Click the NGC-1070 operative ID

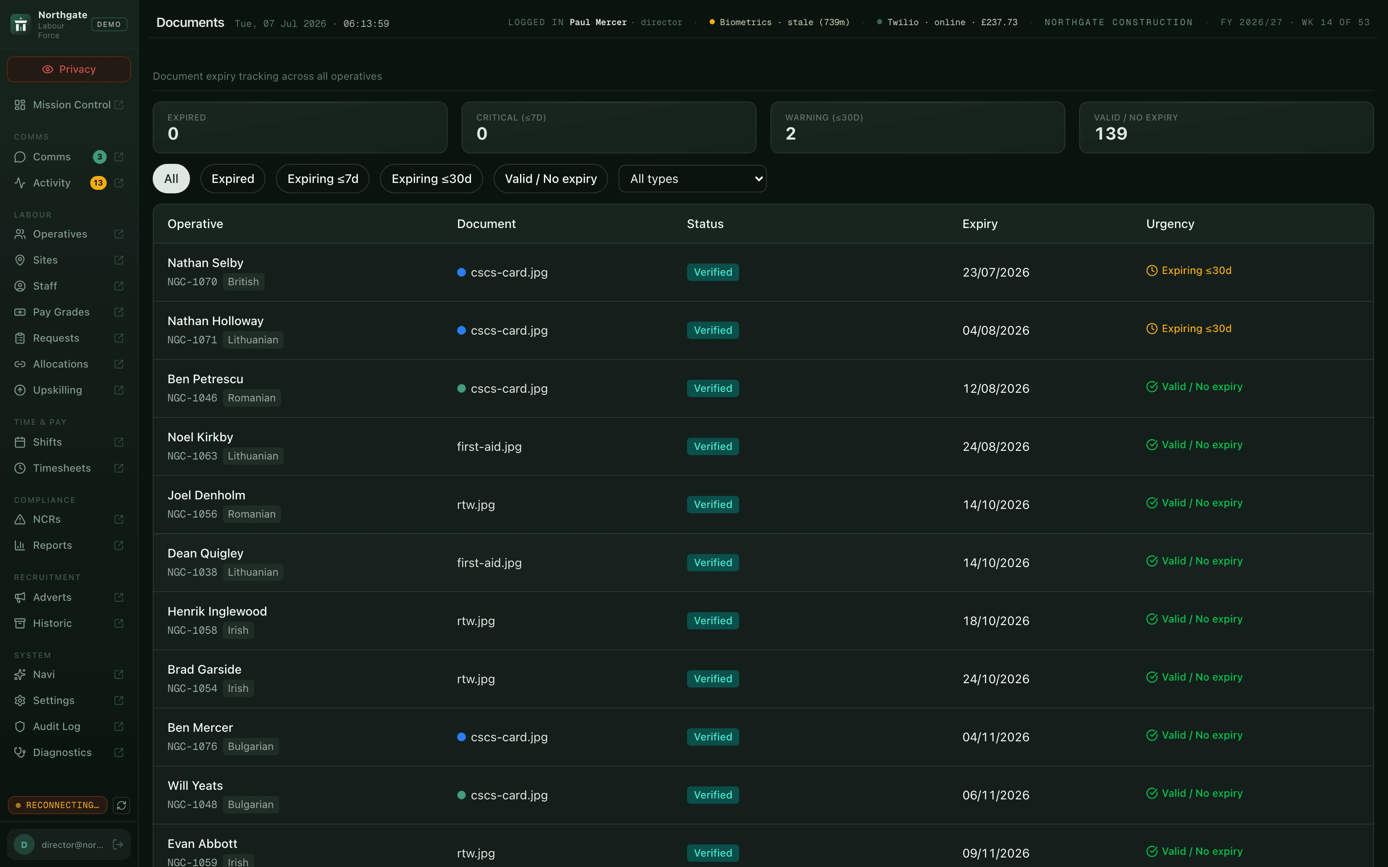pyautogui.click(x=192, y=282)
